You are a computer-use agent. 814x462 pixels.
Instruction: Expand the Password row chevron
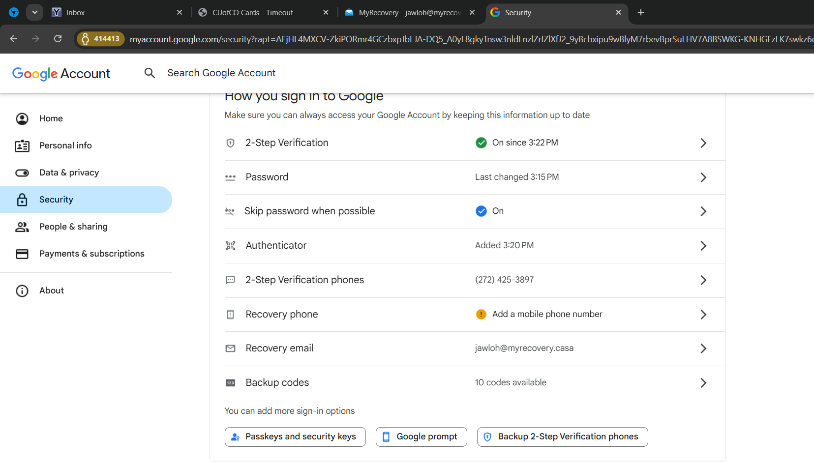[x=703, y=177]
